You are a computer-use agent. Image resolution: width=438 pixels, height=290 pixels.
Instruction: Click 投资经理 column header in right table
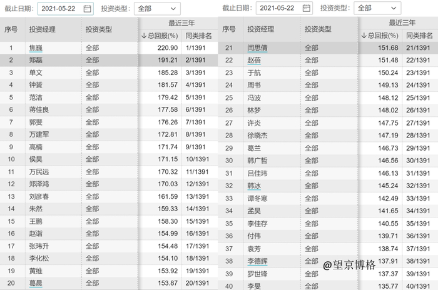pyautogui.click(x=260, y=29)
